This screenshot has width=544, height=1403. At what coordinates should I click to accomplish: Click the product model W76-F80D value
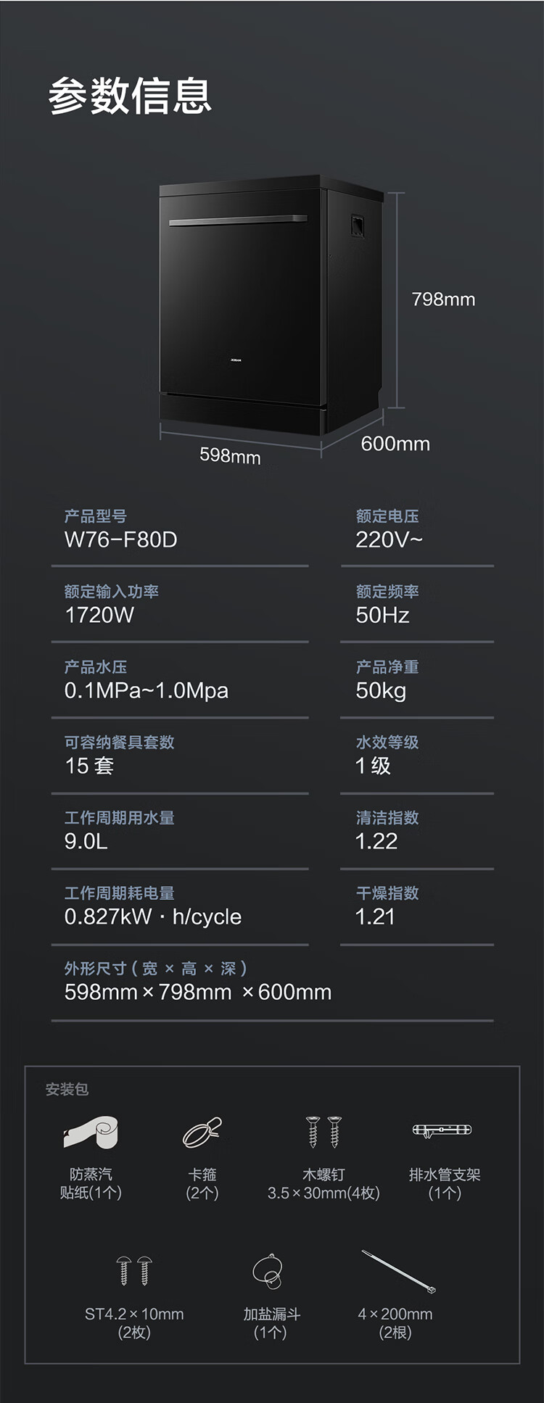click(121, 540)
